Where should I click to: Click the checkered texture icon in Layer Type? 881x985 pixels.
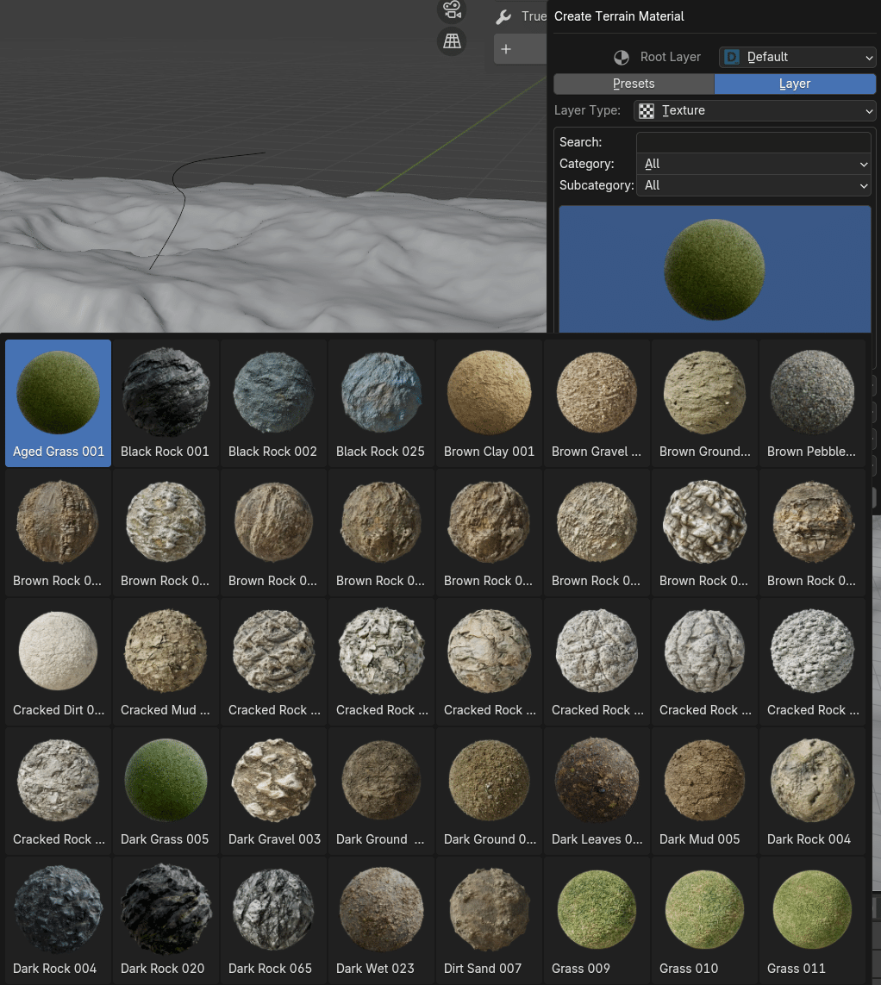(647, 110)
